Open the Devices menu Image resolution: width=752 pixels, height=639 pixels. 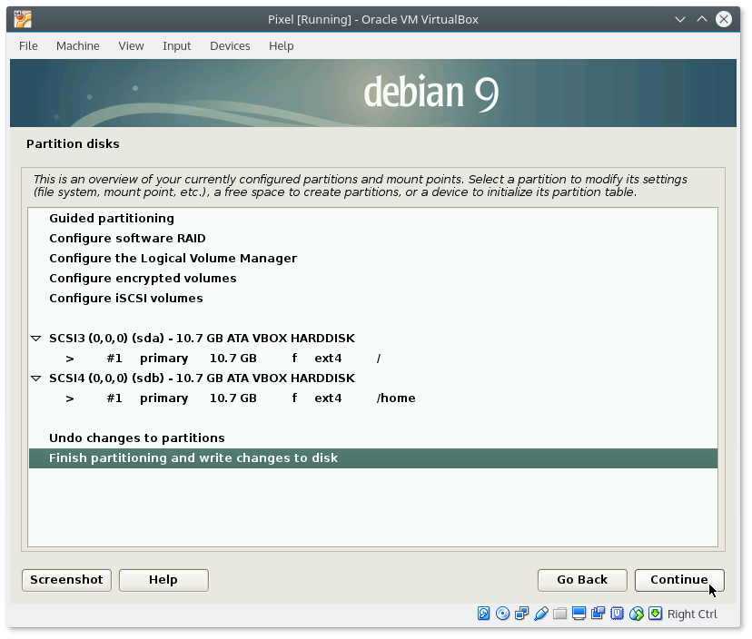[x=230, y=46]
